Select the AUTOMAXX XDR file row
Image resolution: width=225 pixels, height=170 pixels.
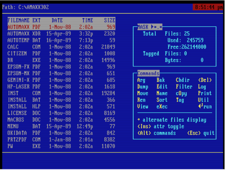tap(62, 34)
